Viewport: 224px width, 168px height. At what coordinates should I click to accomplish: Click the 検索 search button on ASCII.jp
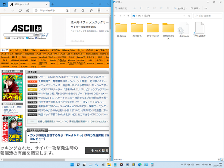pyautogui.click(x=37, y=35)
